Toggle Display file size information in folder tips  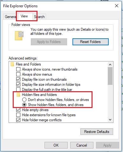coord(18,85)
